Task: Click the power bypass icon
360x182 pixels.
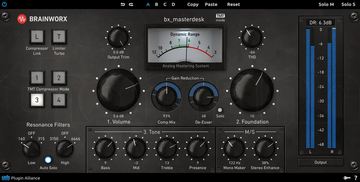Action: (4, 4)
